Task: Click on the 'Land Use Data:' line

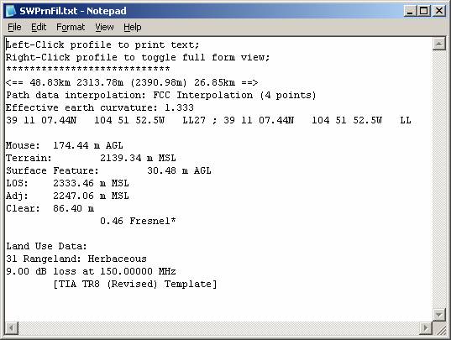Action: (x=46, y=246)
